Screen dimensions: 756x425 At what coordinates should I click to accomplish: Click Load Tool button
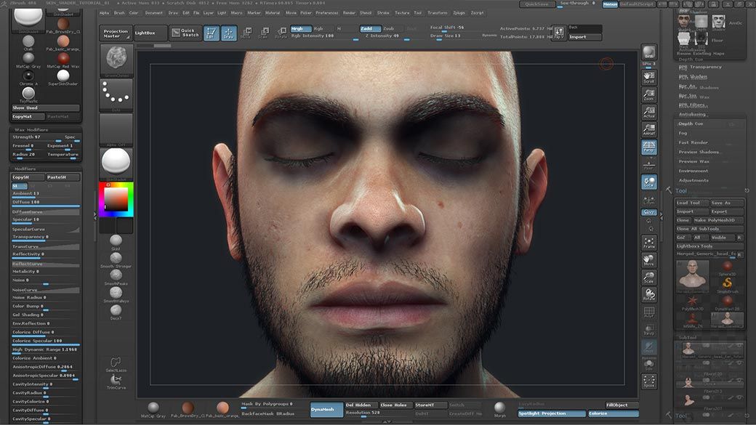(691, 203)
